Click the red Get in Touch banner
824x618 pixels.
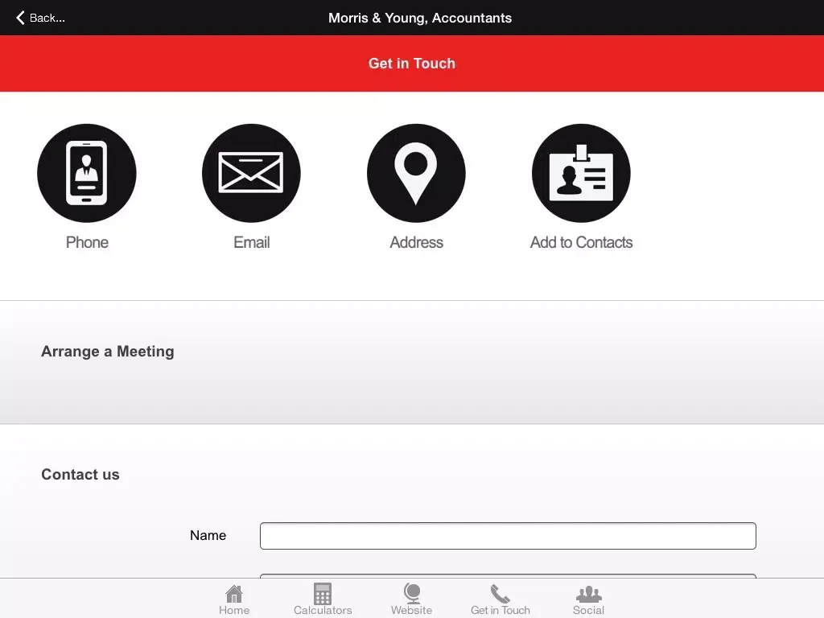412,64
